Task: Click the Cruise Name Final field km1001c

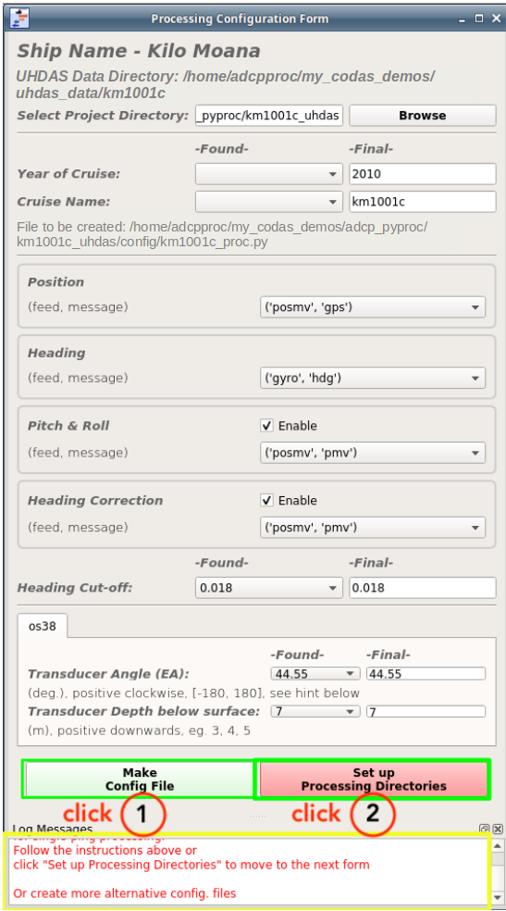Action: (x=423, y=202)
